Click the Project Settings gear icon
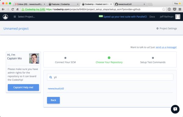The width and height of the screenshot is (183, 117). pyautogui.click(x=157, y=28)
